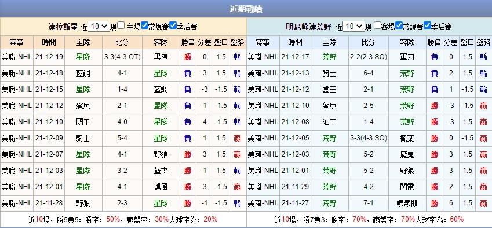Screen dimensions: 492x228
Task: Click Stars over rate 20% value
Action: [x=210, y=219]
